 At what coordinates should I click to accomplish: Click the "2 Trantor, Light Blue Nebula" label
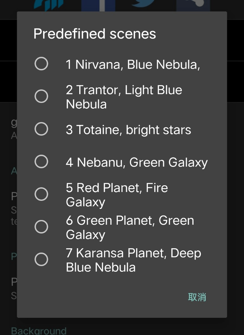[124, 97]
